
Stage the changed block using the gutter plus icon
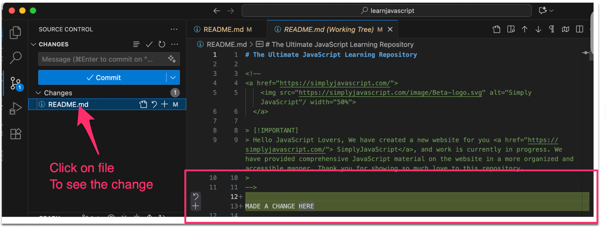tap(196, 206)
